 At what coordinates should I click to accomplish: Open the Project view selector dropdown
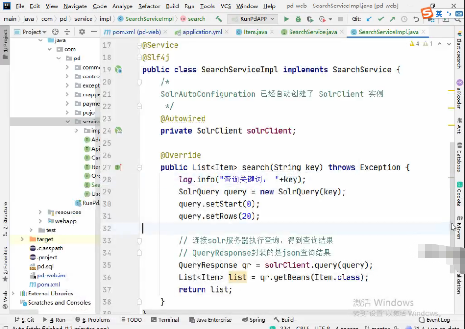click(30, 32)
